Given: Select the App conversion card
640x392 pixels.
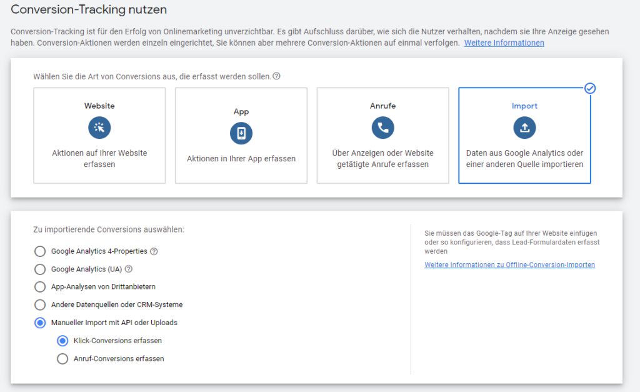Looking at the screenshot, I should 241,136.
